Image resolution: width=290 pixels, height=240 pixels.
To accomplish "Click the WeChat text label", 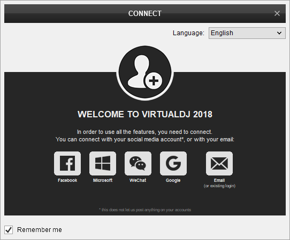I will 138,180.
